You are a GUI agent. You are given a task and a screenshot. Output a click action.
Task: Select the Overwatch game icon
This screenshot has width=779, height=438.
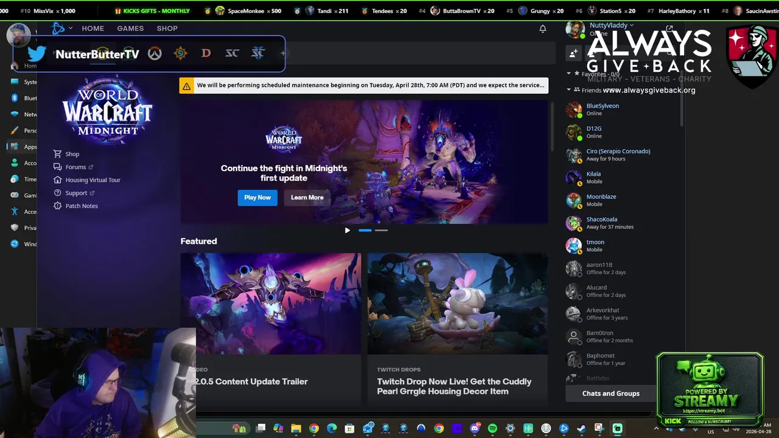[155, 54]
